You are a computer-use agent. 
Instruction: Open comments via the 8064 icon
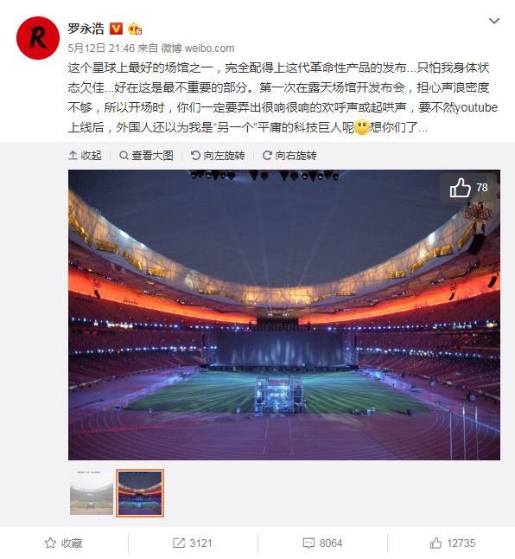coord(322,543)
